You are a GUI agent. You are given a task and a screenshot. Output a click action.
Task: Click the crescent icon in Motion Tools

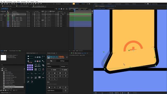coord(32,82)
